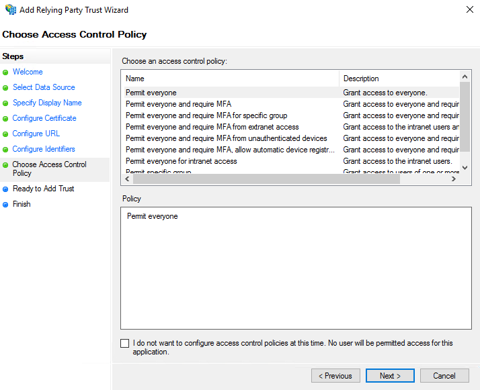This screenshot has width=480, height=390.
Task: Select Permit everyone and require MFA policy
Action: tap(178, 104)
